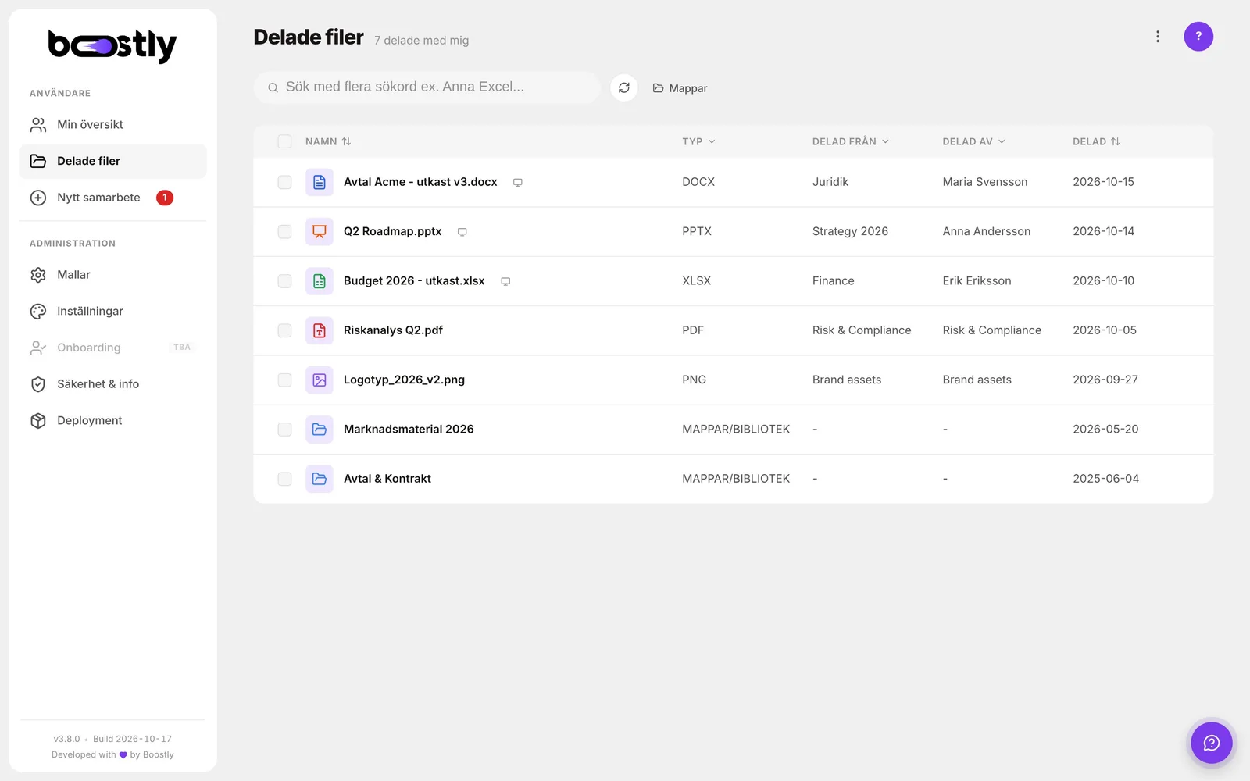Image resolution: width=1250 pixels, height=781 pixels.
Task: Sort files by DELAD date column
Action: 1096,141
